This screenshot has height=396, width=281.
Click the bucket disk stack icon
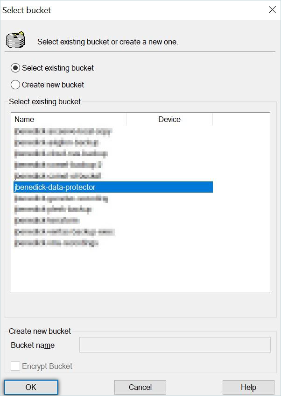coord(15,40)
